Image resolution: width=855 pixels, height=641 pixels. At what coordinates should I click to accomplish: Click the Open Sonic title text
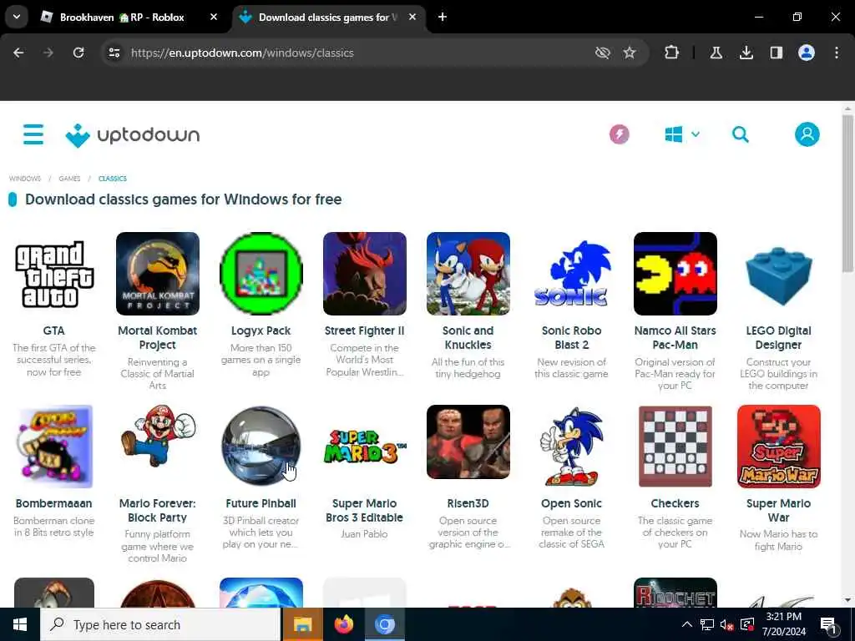[x=571, y=503]
